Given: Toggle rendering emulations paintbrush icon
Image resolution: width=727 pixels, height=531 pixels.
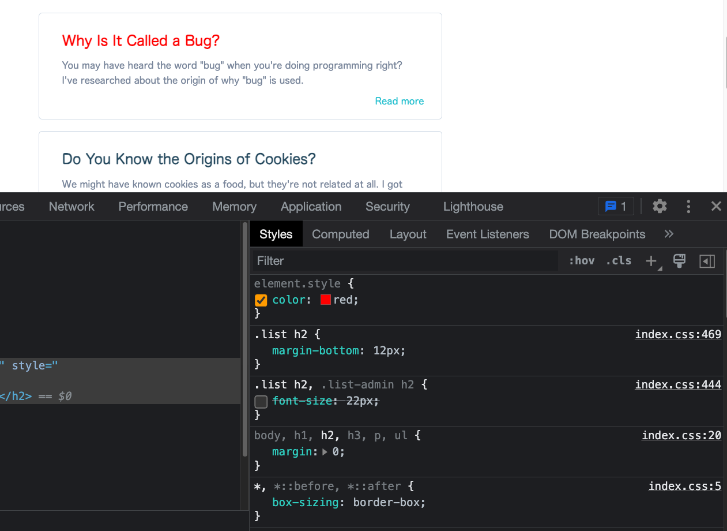Looking at the screenshot, I should coord(680,261).
